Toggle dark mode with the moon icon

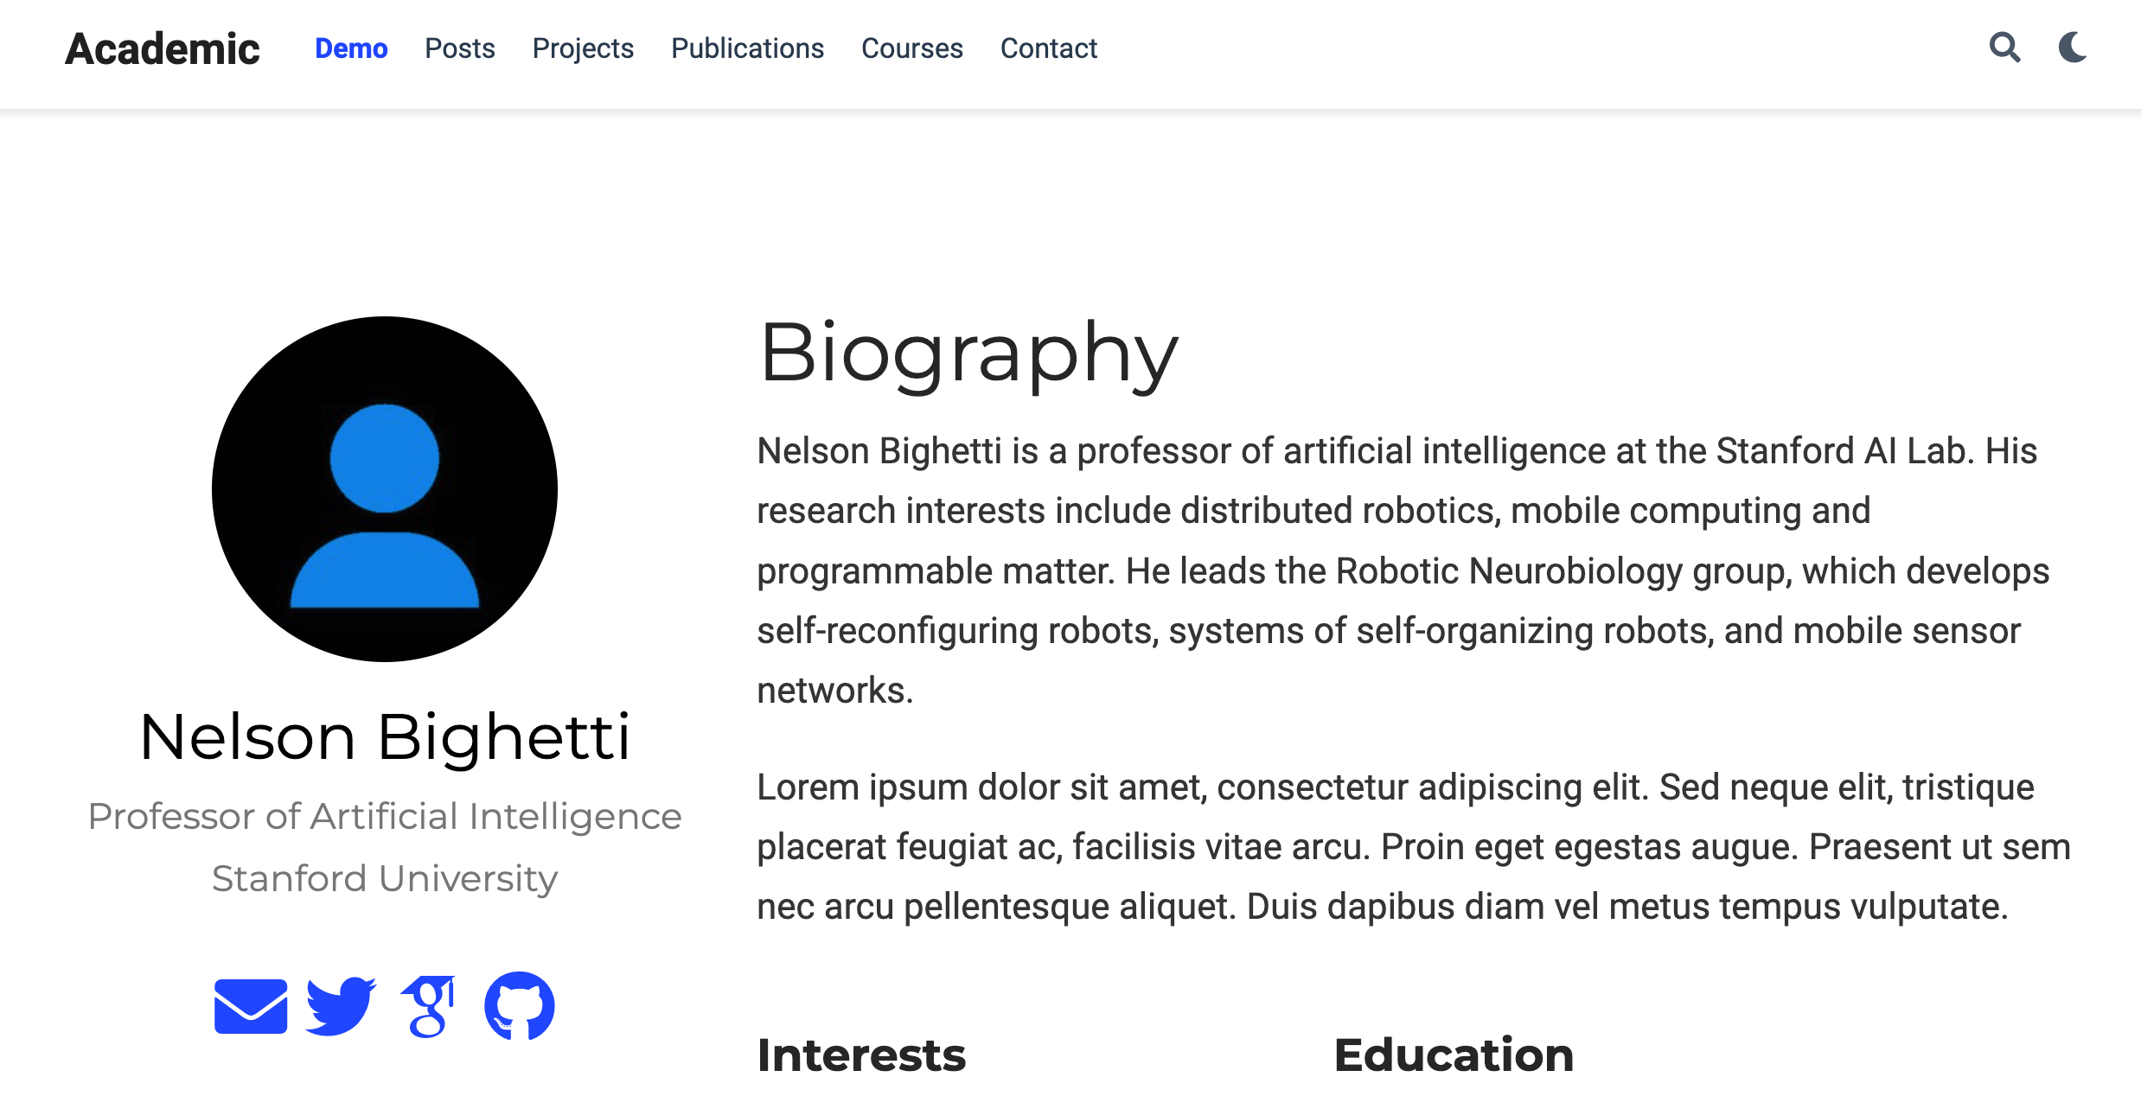pyautogui.click(x=2073, y=48)
